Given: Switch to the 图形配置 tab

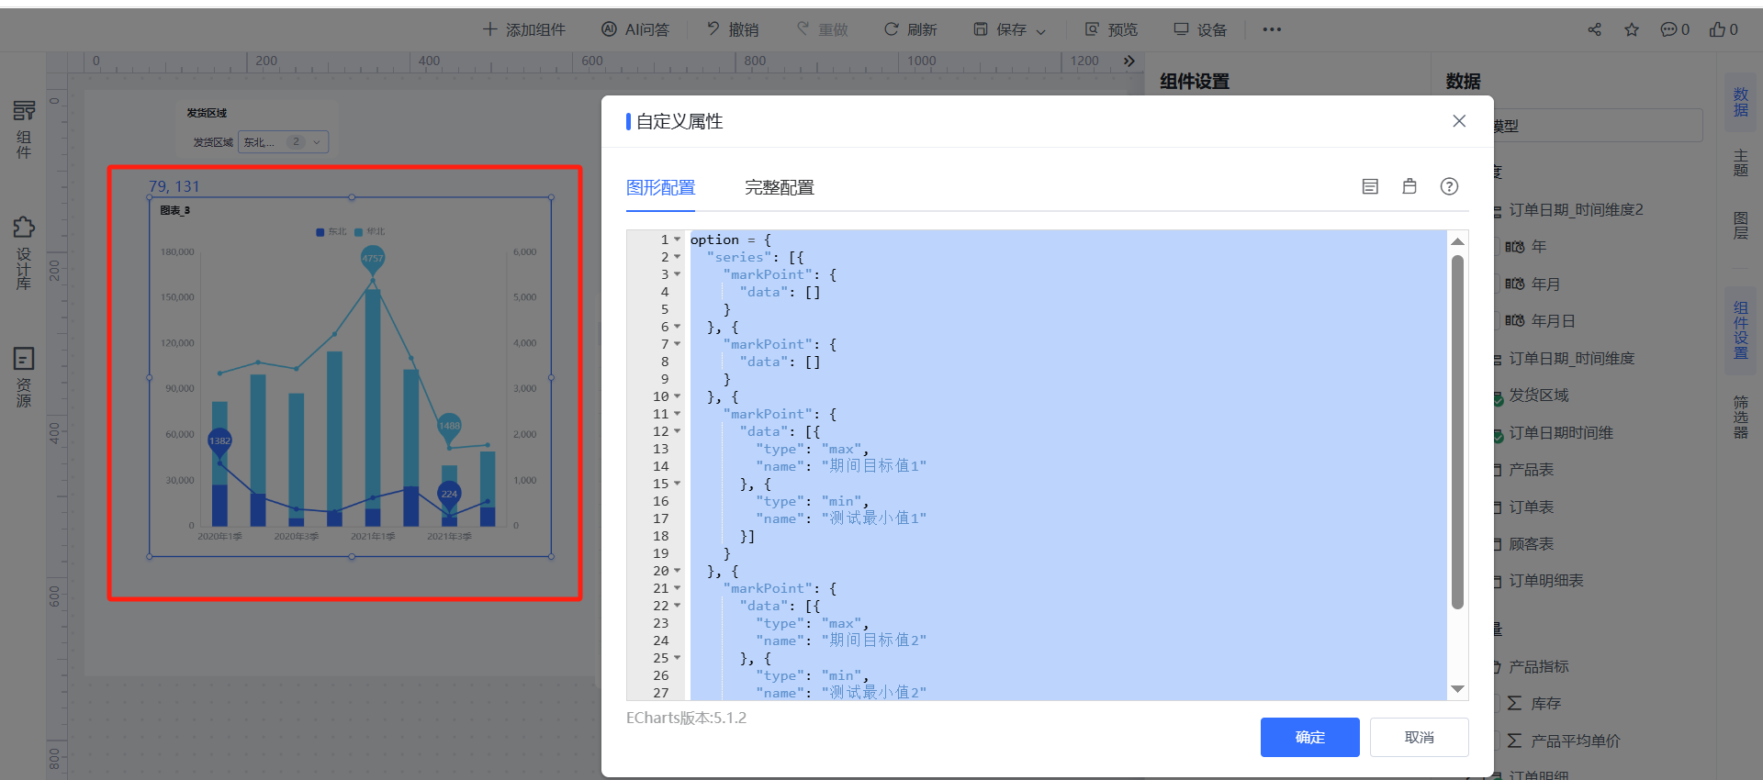Looking at the screenshot, I should [x=660, y=187].
